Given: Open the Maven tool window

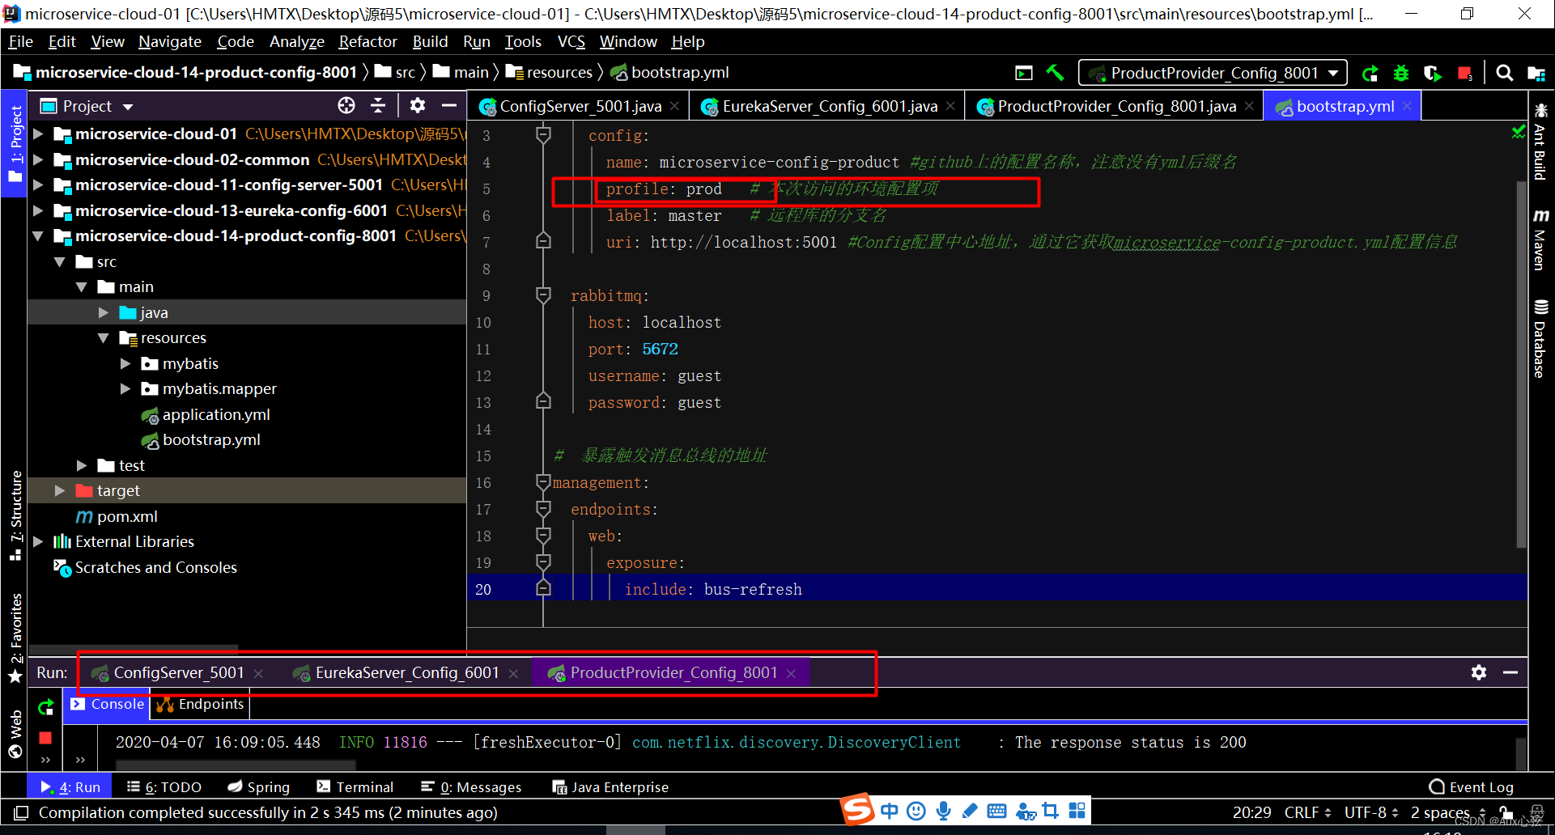Looking at the screenshot, I should (x=1540, y=239).
